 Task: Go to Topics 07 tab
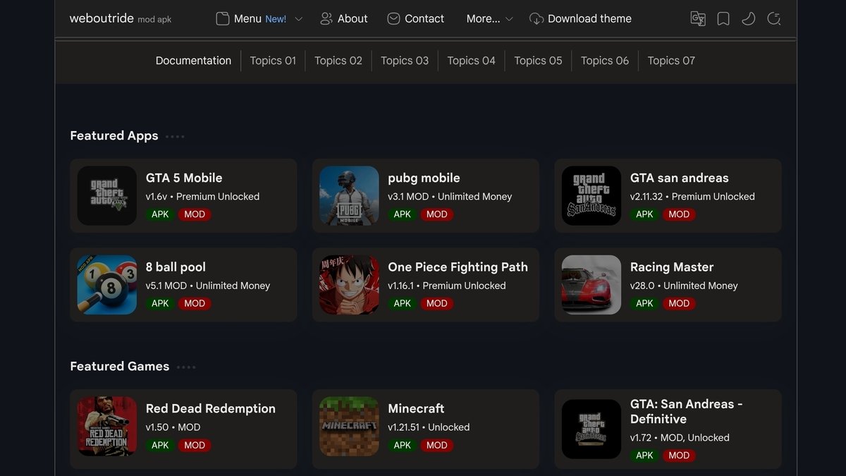tap(671, 61)
